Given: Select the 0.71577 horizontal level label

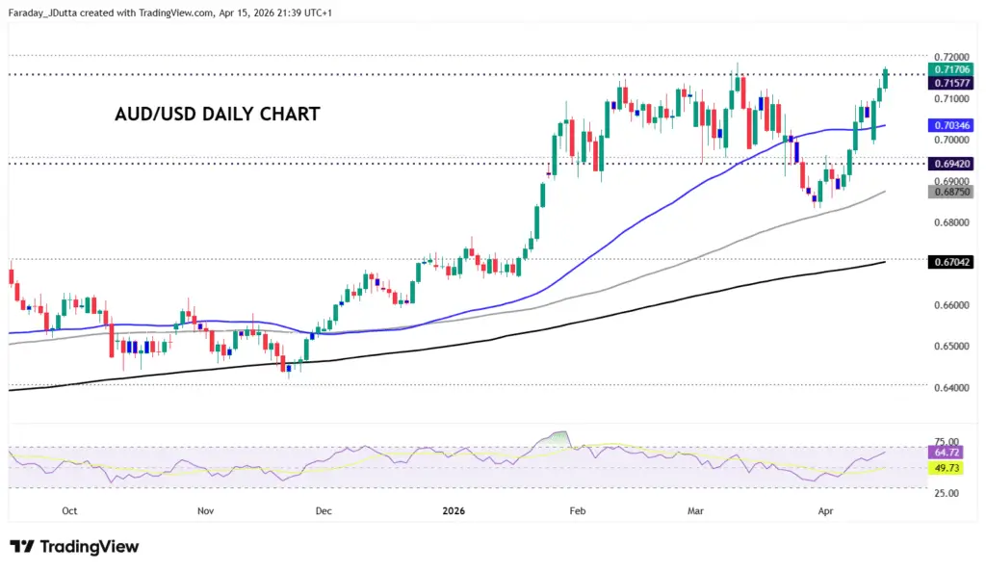Looking at the screenshot, I should [949, 84].
